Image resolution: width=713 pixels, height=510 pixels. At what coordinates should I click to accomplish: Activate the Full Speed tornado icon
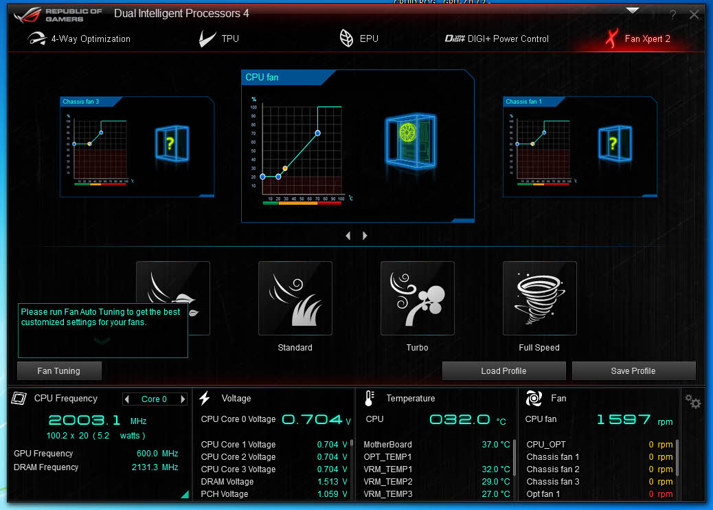point(539,298)
